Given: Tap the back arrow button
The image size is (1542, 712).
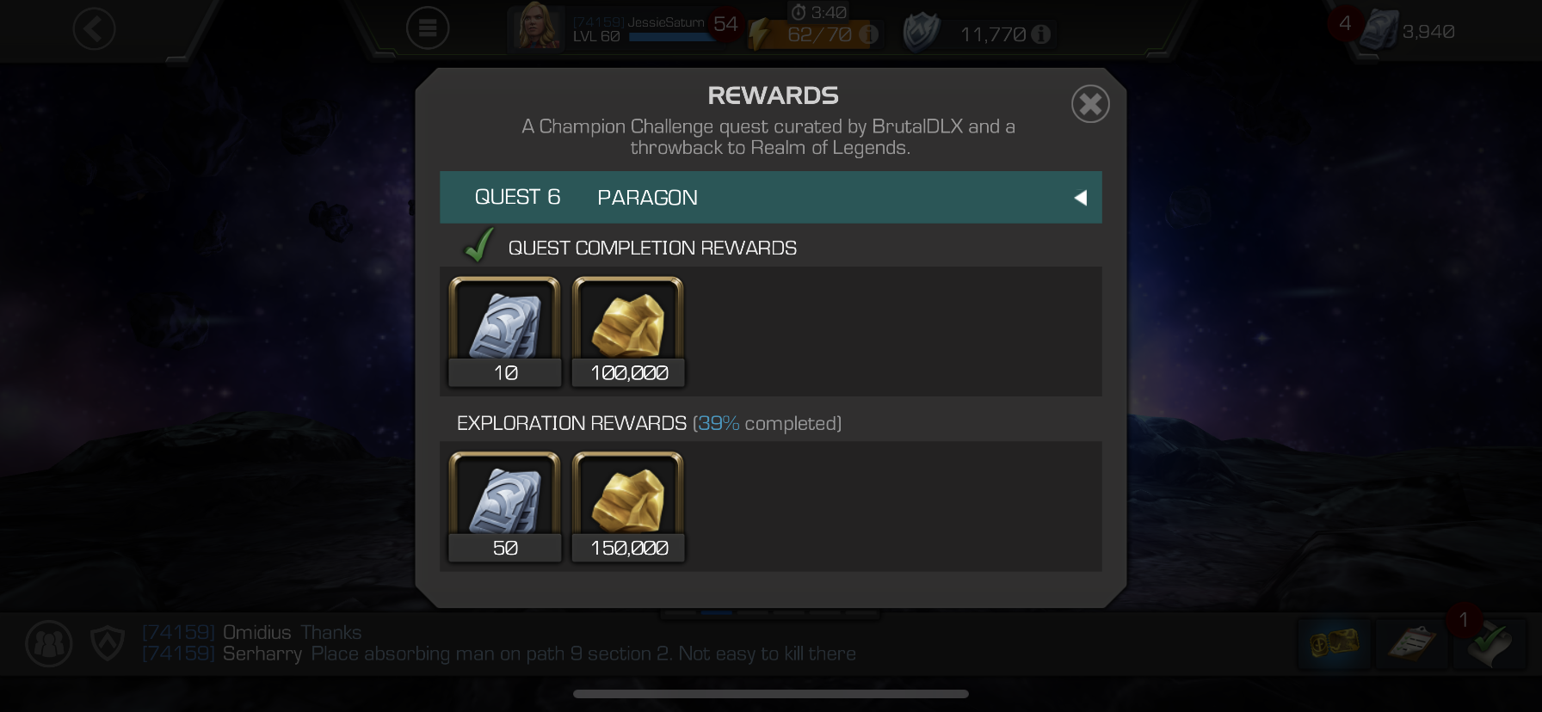Looking at the screenshot, I should [x=94, y=29].
